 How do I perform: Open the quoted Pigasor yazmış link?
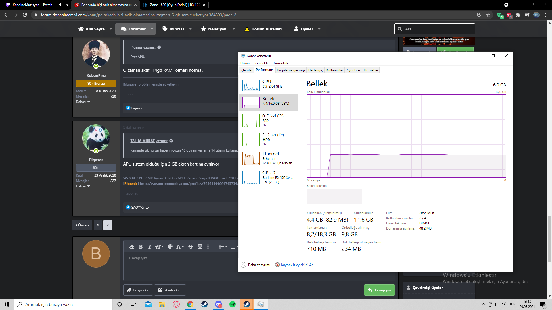(143, 47)
